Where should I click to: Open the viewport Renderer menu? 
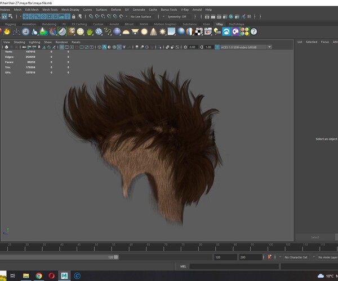tap(61, 42)
